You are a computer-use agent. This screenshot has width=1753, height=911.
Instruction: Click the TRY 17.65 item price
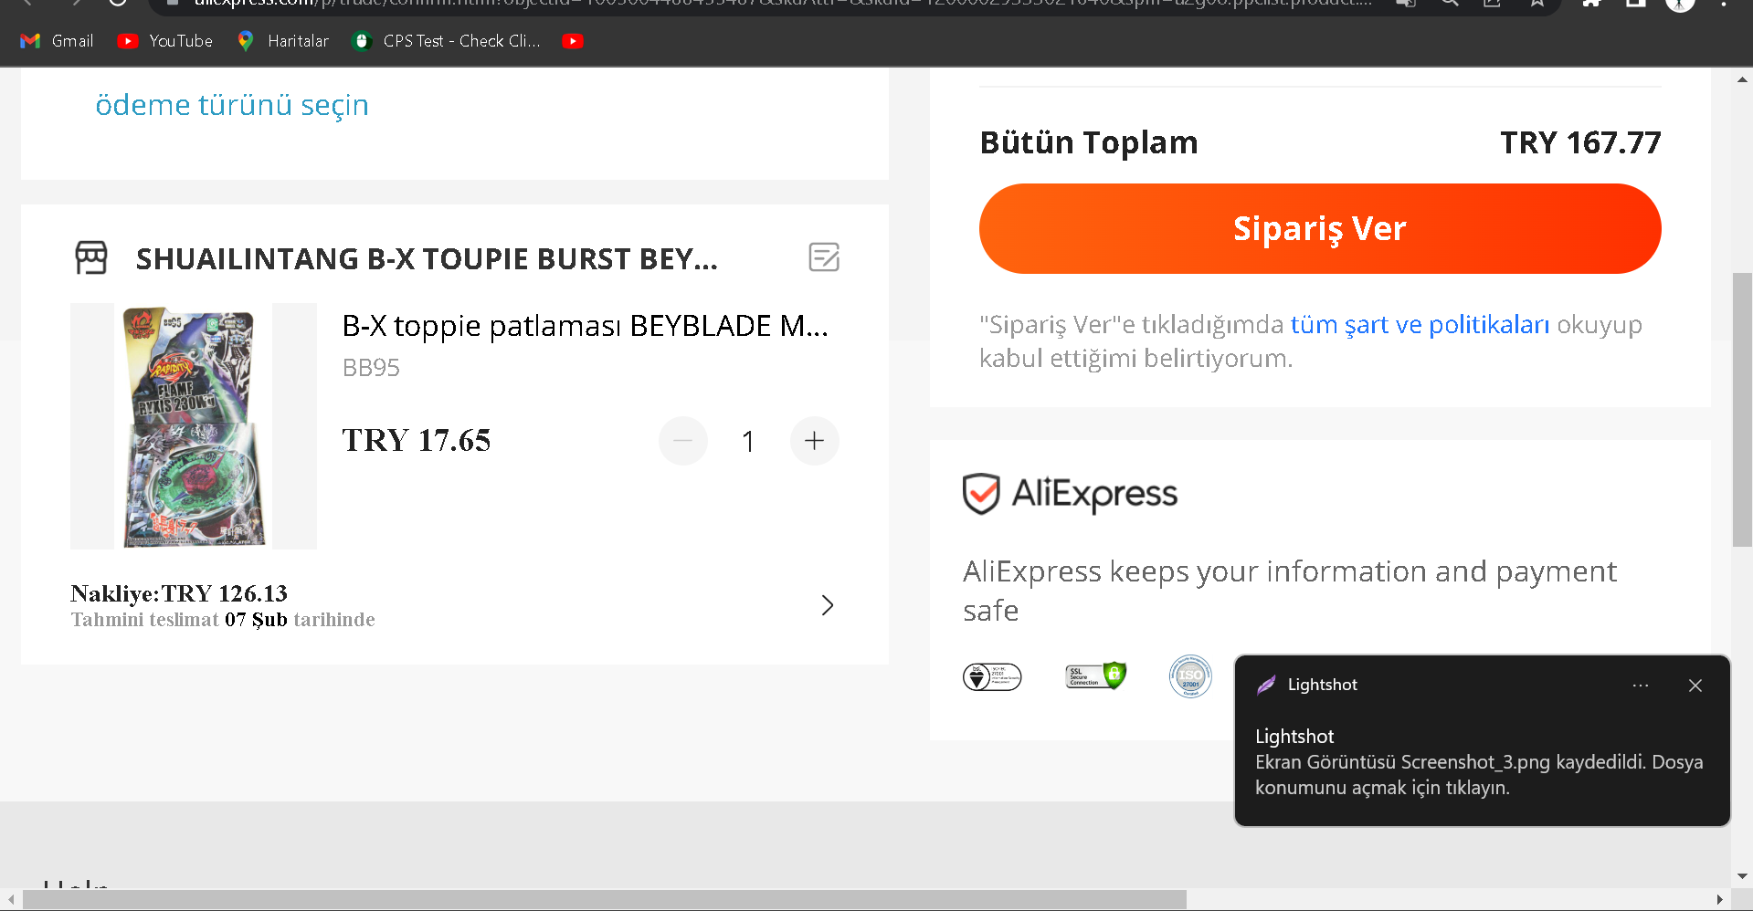(x=417, y=441)
